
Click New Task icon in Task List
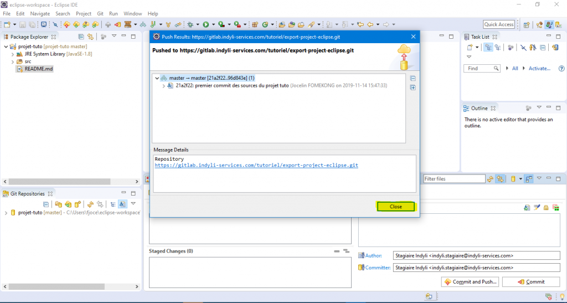pyautogui.click(x=470, y=48)
